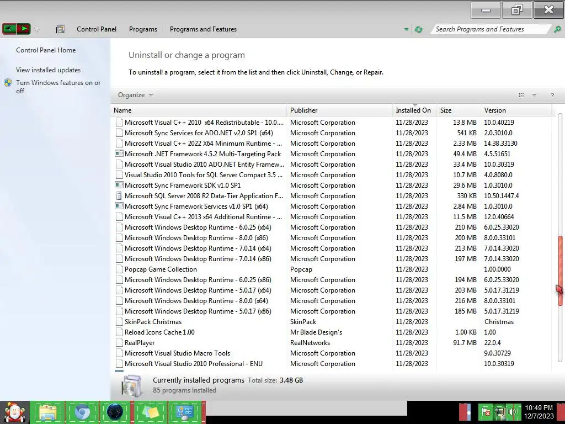Refresh the Programs and Features list
This screenshot has width=565, height=424.
[x=418, y=29]
